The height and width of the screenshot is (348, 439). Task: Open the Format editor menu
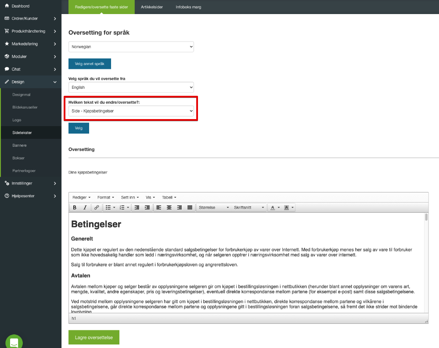click(105, 198)
